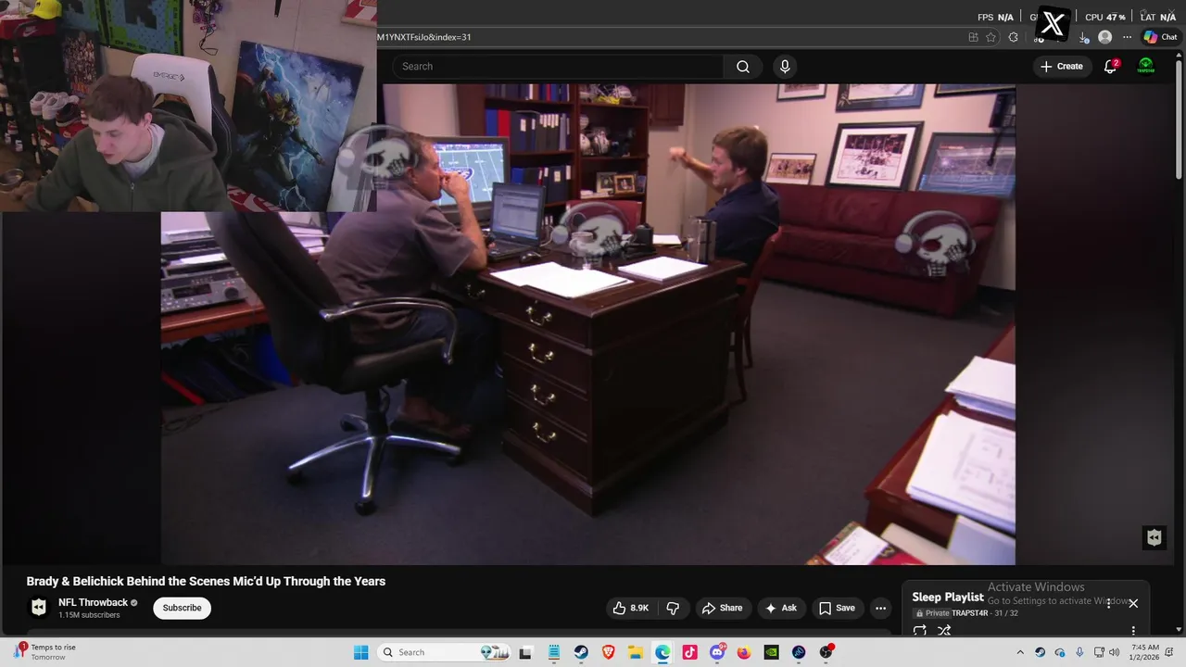
Task: Click Share button under video
Action: tap(722, 608)
